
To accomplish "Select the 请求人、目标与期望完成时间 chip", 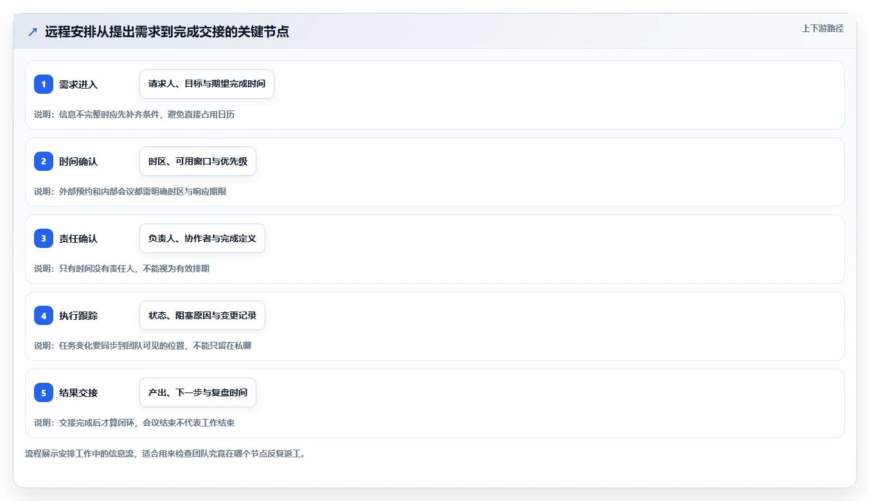I will coord(207,84).
